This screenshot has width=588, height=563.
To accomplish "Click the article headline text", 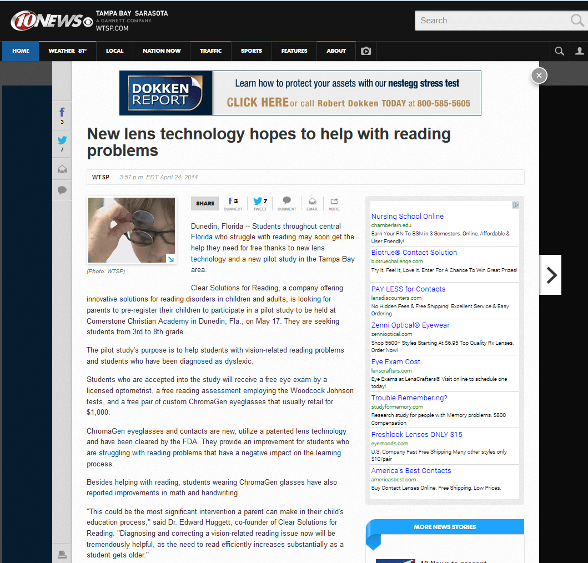I will coord(269,142).
